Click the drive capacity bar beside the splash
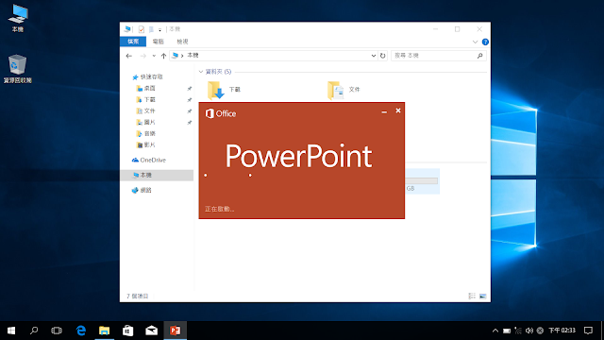The width and height of the screenshot is (604, 340). click(x=422, y=180)
